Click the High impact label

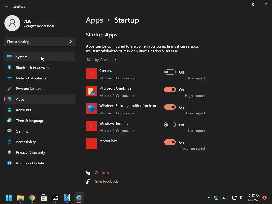195,96
